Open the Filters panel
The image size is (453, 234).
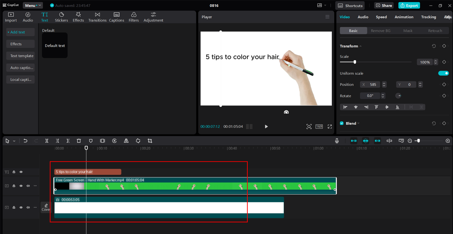[134, 17]
